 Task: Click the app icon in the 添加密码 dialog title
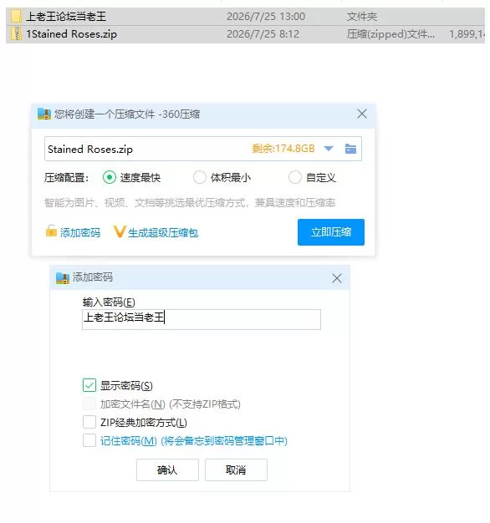click(63, 278)
